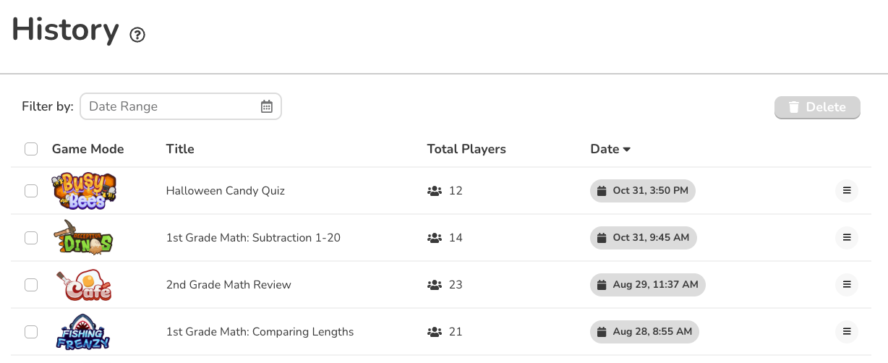Click the Café game mode icon
Viewport: 888px width, 363px height.
(x=84, y=285)
